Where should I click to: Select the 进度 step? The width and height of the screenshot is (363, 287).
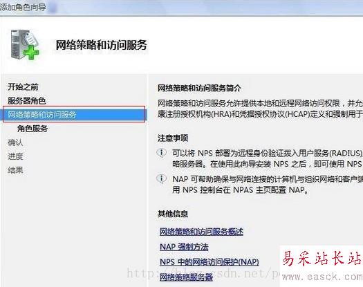pos(15,156)
